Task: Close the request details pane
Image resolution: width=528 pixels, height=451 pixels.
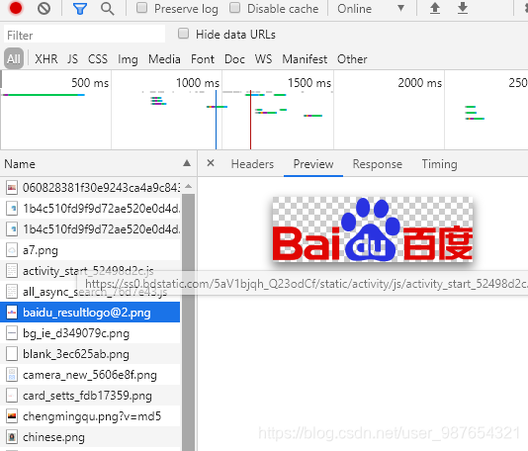Action: click(211, 163)
